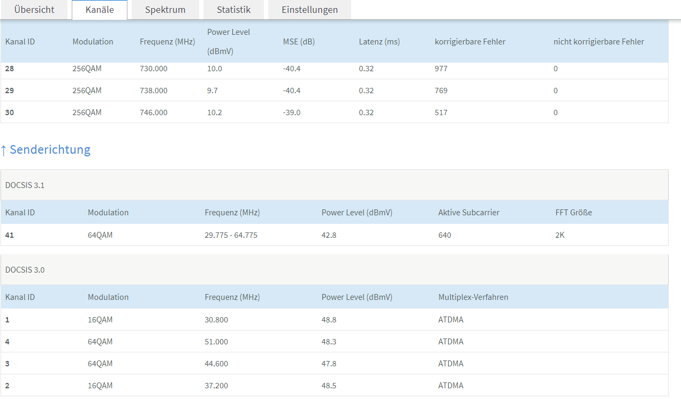The height and width of the screenshot is (399, 681).
Task: Click power level value 9.7
Action: click(x=213, y=91)
